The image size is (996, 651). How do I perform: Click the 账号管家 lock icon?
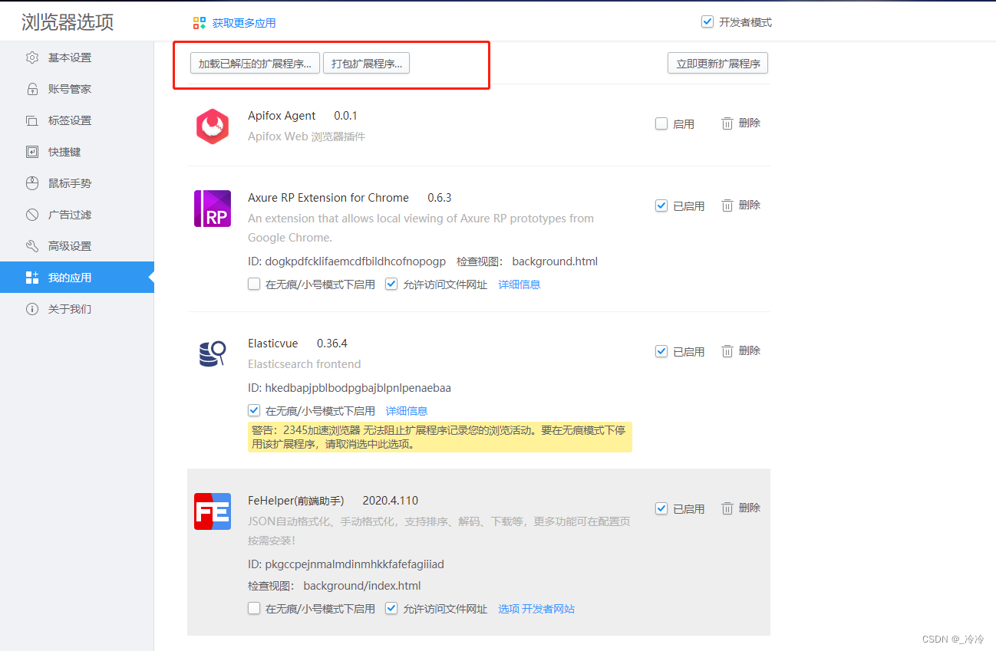coord(32,88)
